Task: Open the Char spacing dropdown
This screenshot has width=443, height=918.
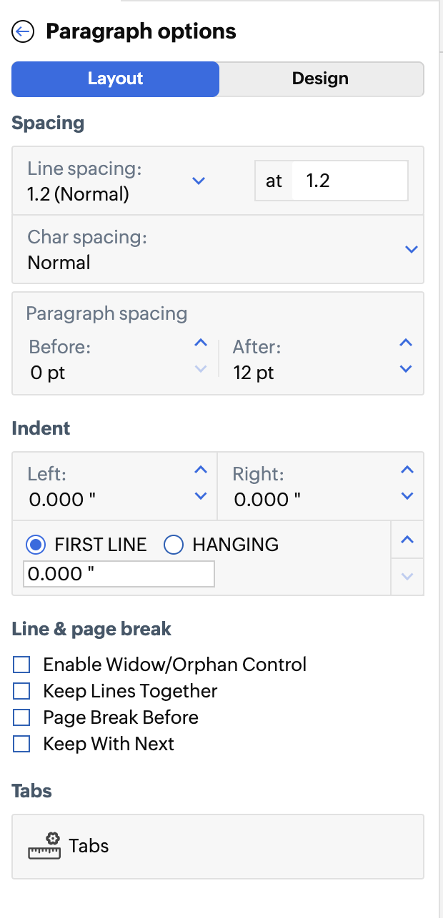Action: click(x=411, y=250)
